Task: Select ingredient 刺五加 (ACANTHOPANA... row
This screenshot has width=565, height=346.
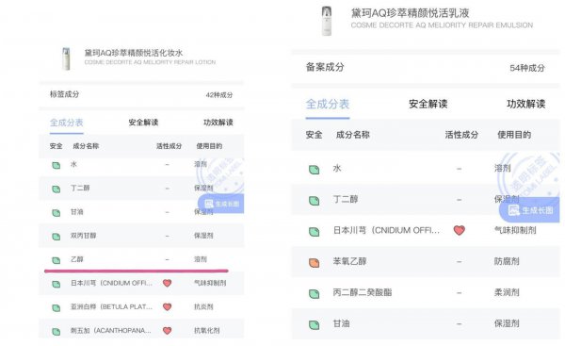Action: (110, 331)
